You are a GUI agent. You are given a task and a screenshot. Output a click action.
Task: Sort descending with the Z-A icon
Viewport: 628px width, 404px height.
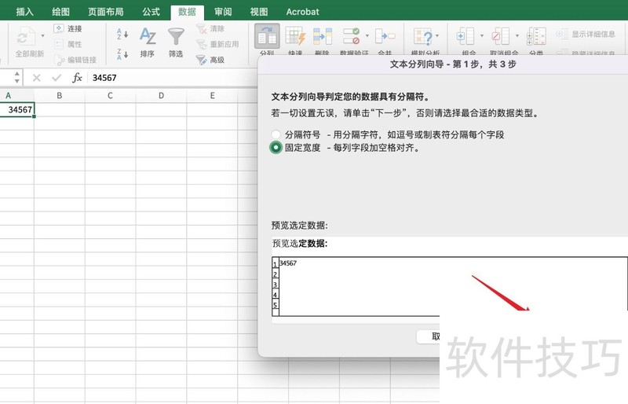point(122,54)
